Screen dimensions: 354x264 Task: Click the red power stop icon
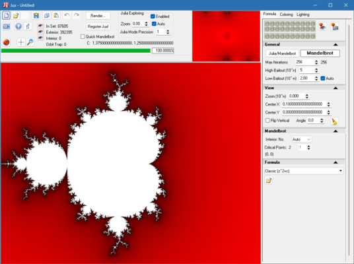point(7,42)
